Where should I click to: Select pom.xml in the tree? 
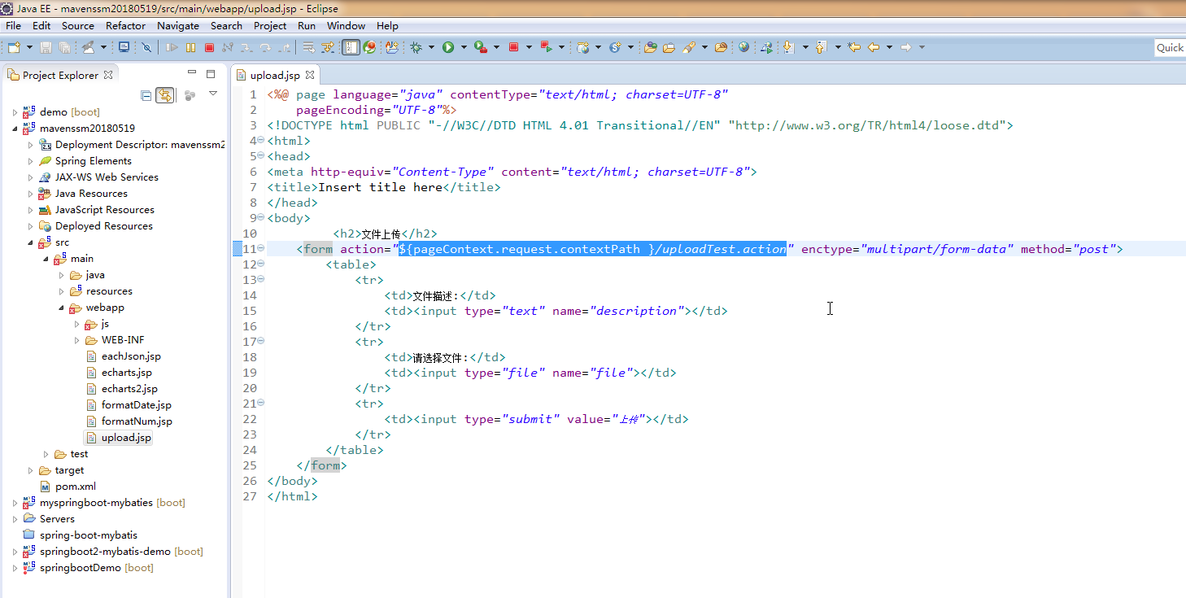tap(76, 487)
